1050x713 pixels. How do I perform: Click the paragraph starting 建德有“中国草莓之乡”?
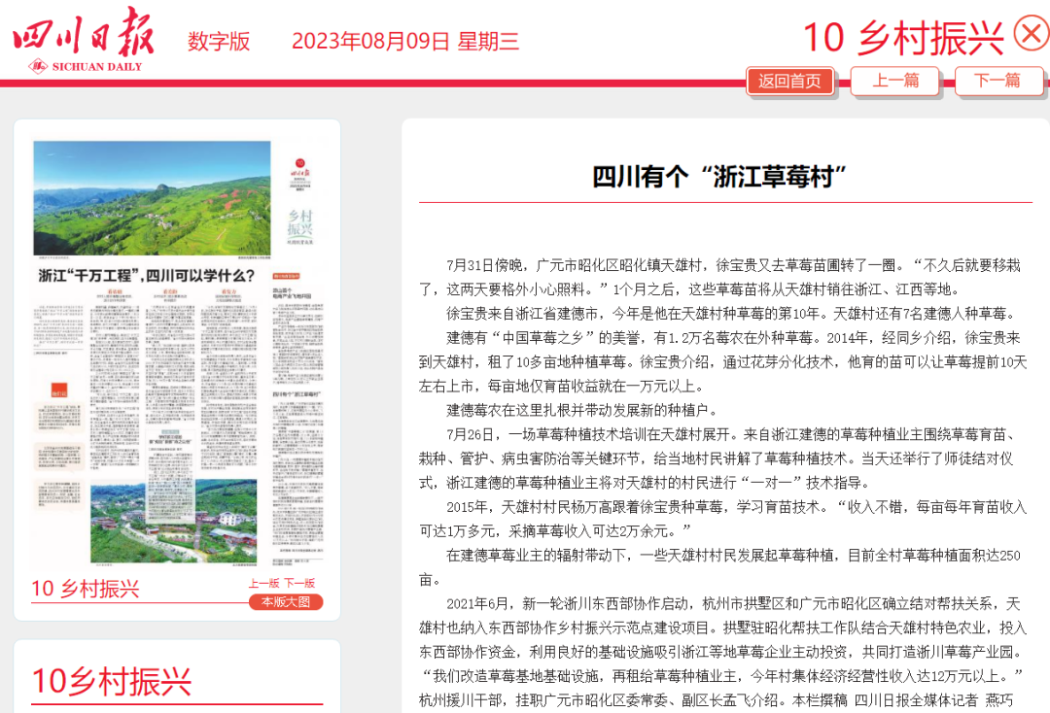coord(722,362)
